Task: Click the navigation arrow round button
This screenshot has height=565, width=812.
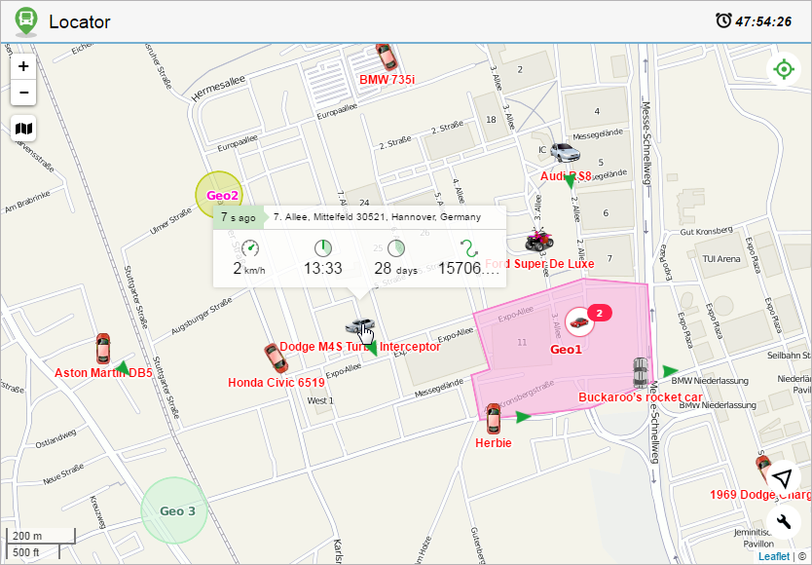Action: pyautogui.click(x=784, y=477)
